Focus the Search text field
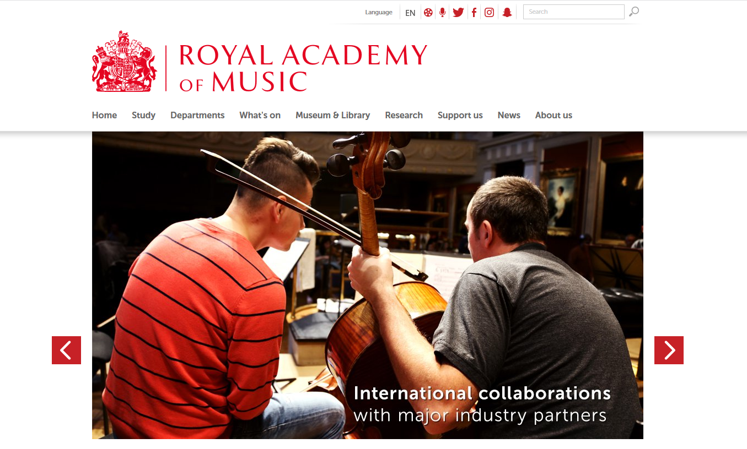The width and height of the screenshot is (747, 449). pyautogui.click(x=574, y=12)
